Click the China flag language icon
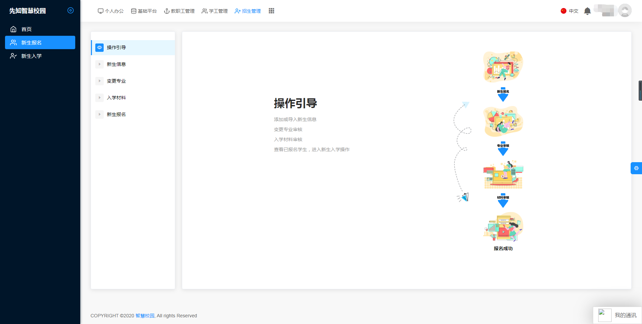Image resolution: width=642 pixels, height=324 pixels. (563, 11)
